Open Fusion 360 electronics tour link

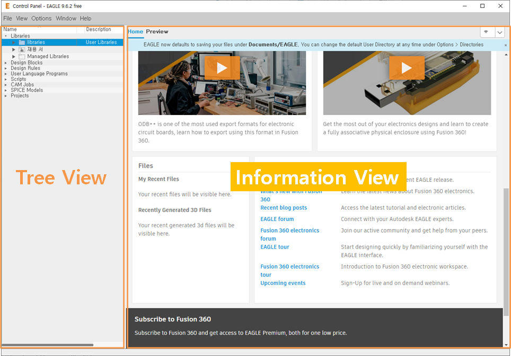coord(290,270)
